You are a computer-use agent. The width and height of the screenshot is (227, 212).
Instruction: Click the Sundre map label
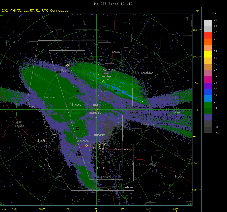click(76, 104)
